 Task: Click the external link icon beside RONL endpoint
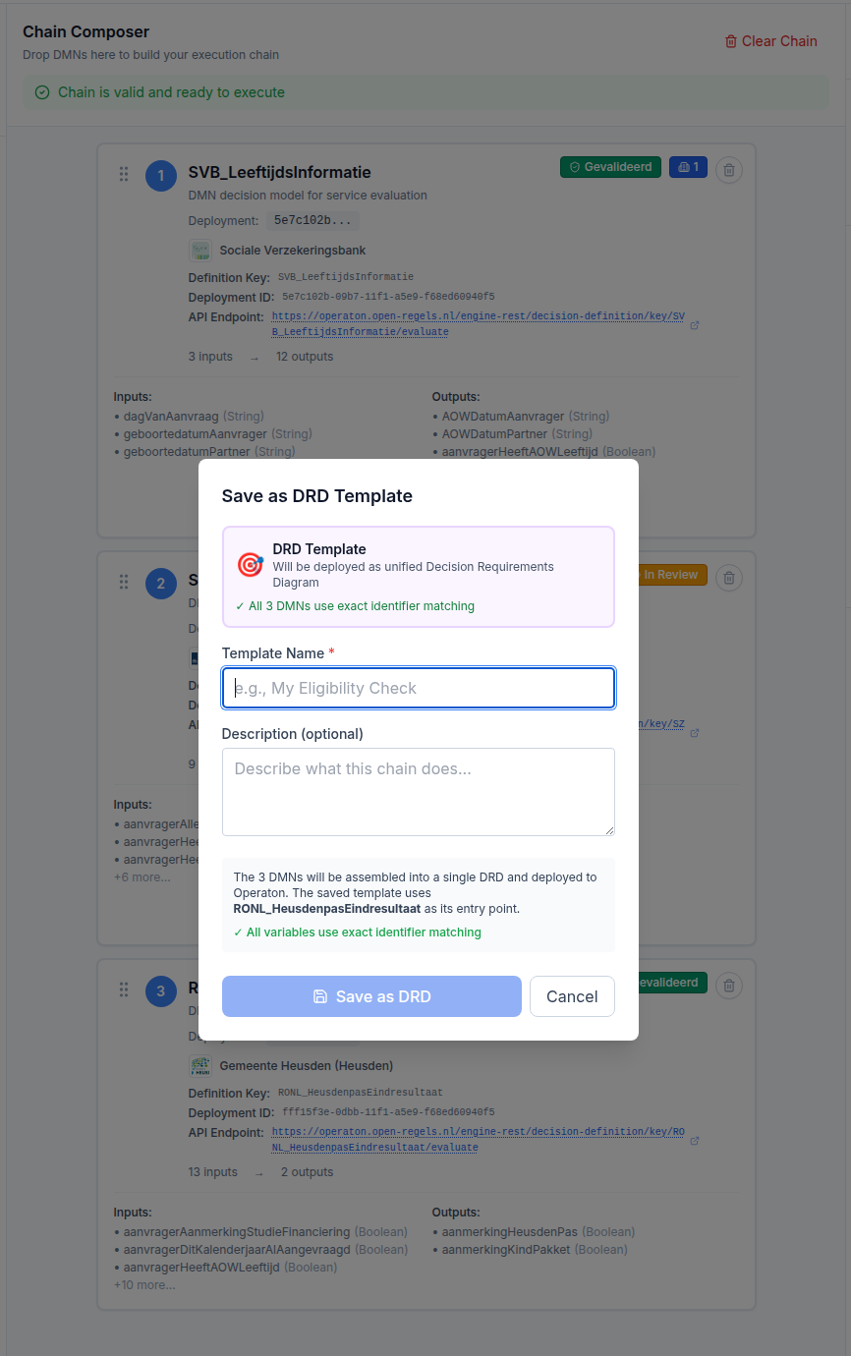click(x=695, y=1139)
